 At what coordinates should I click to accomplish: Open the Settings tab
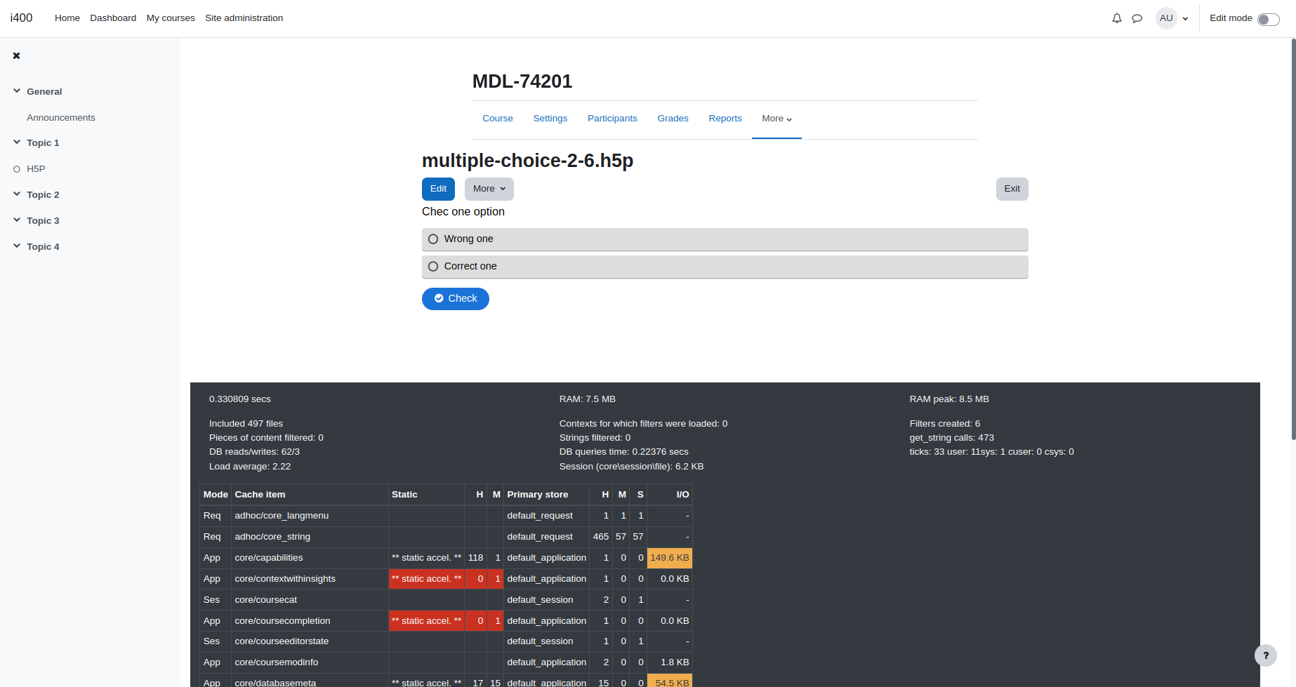tap(550, 119)
